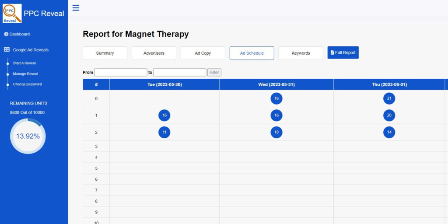Toggle the hamburger menu icon

click(76, 7)
